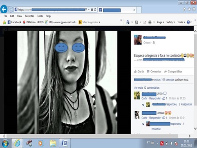Open the Facebook bookmark in favorites bar
The image size is (197, 148).
(14, 22)
